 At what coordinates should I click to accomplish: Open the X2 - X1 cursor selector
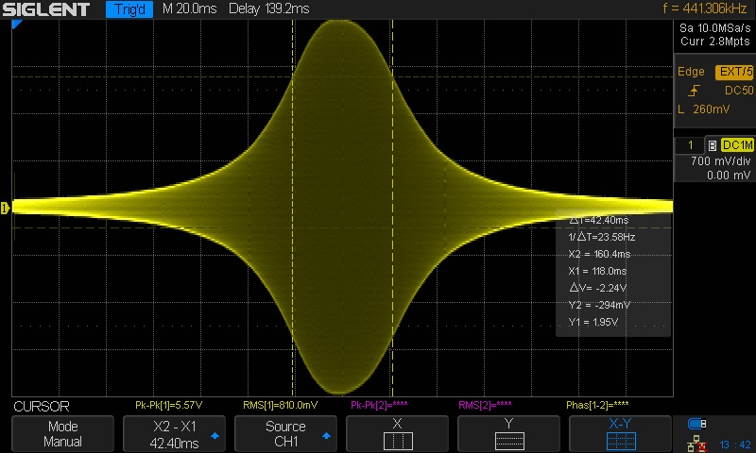(175, 433)
